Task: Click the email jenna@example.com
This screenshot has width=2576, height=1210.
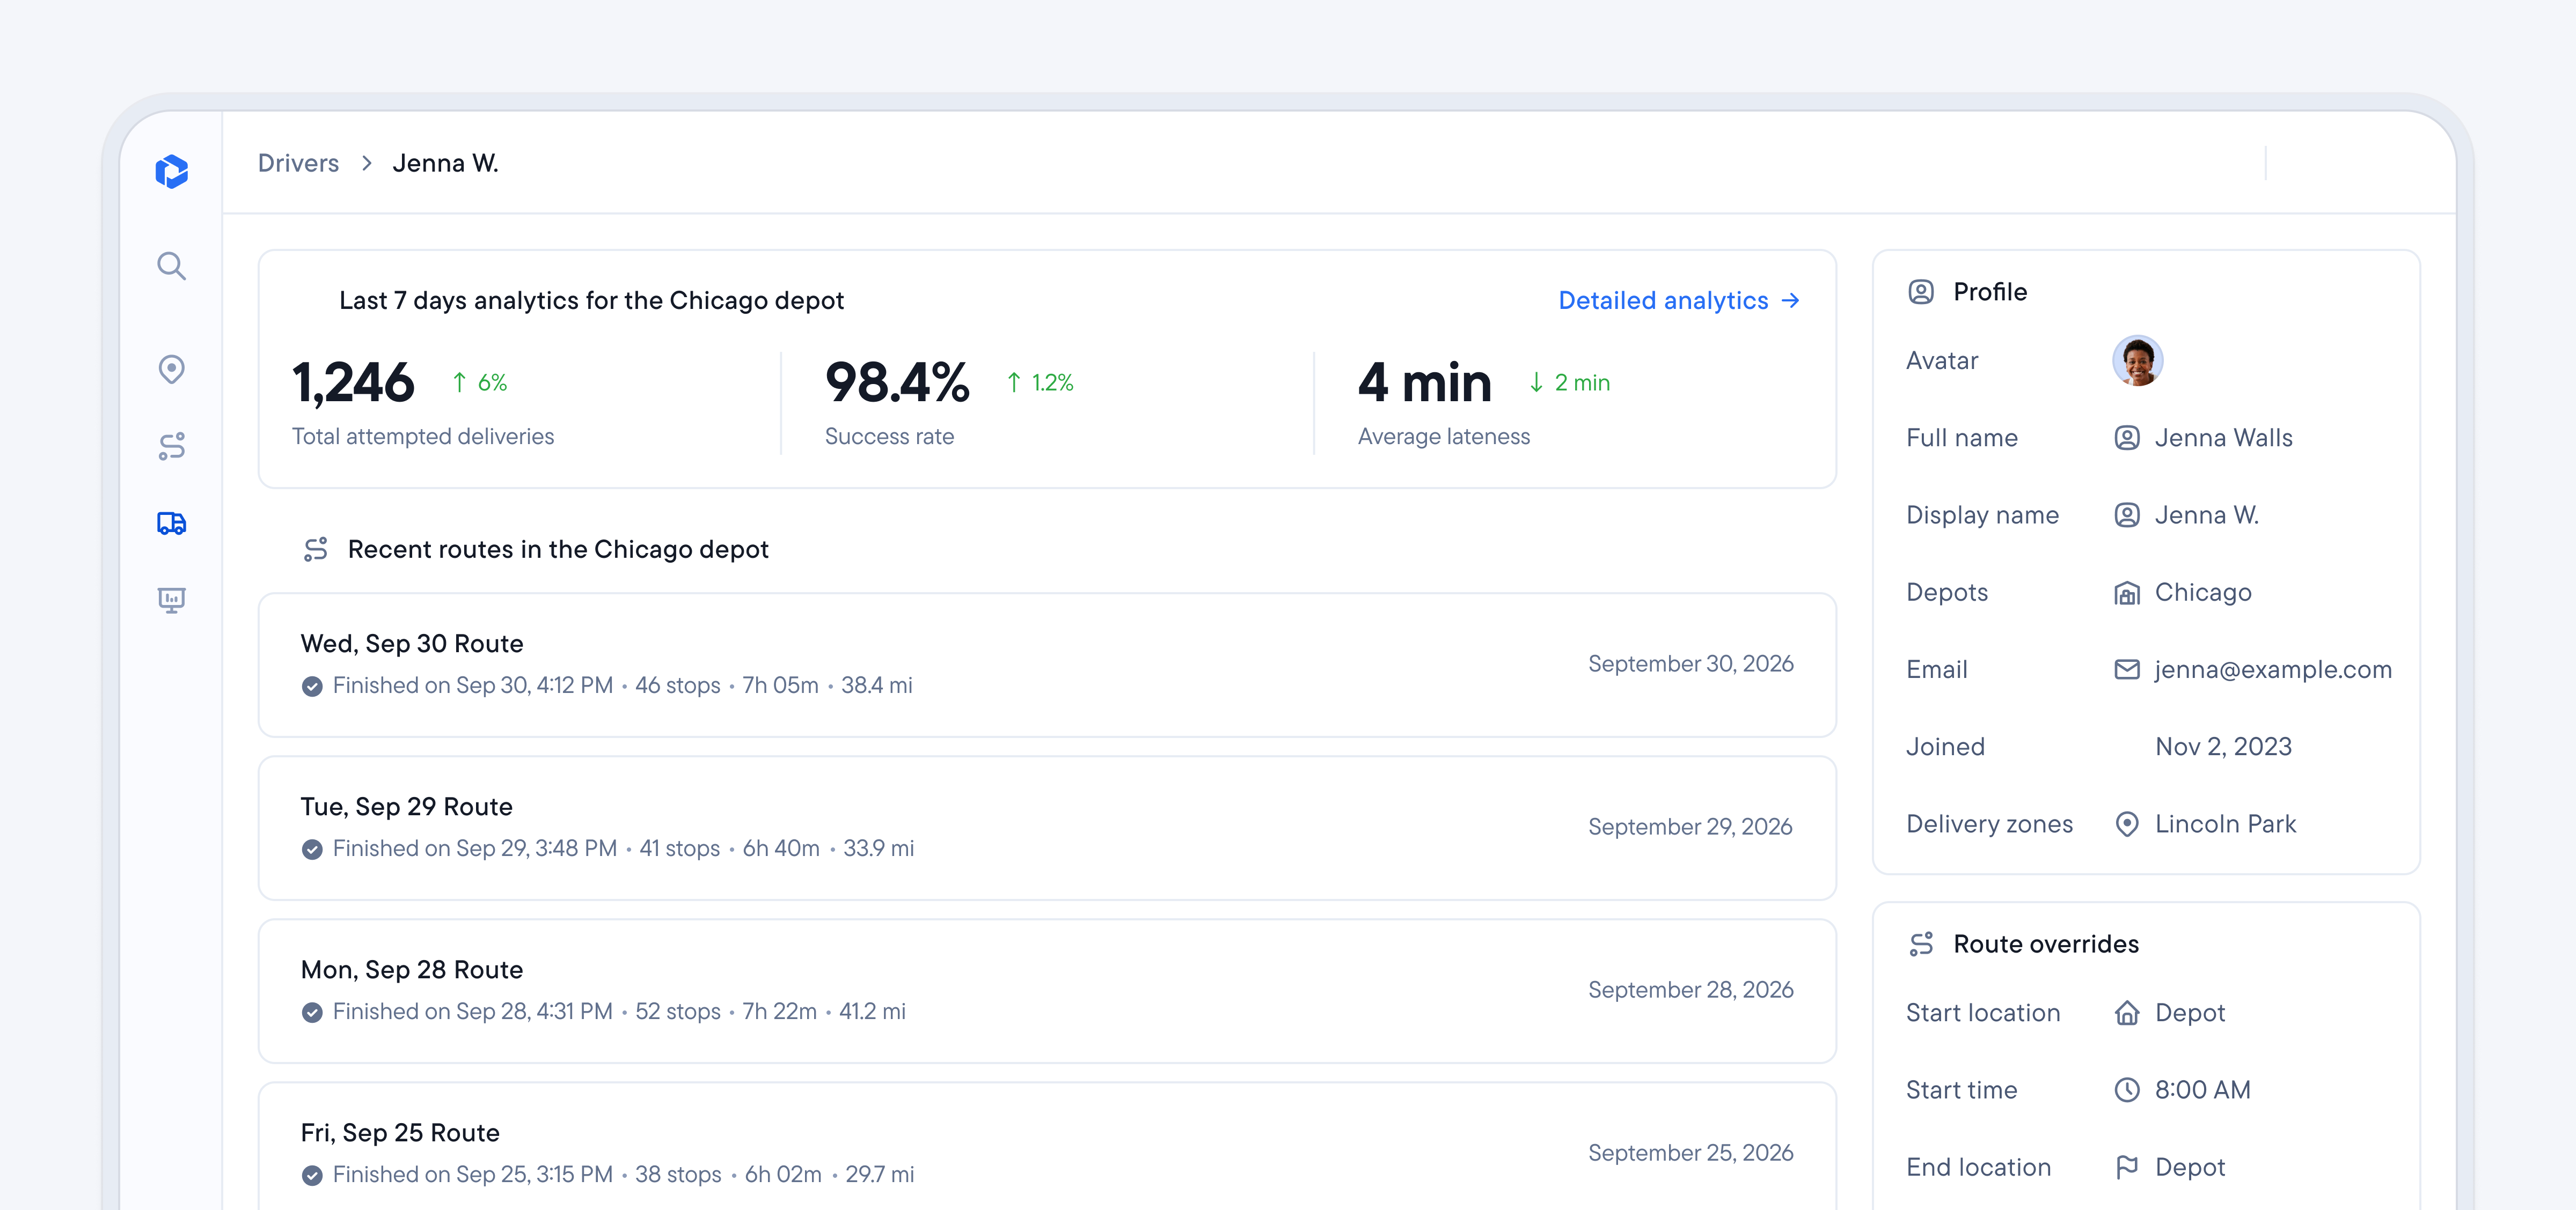Action: (x=2273, y=669)
